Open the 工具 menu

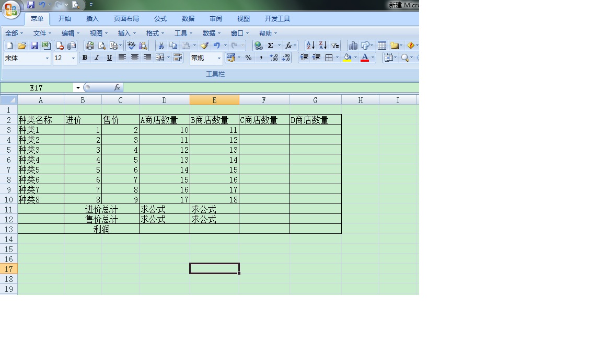(183, 33)
